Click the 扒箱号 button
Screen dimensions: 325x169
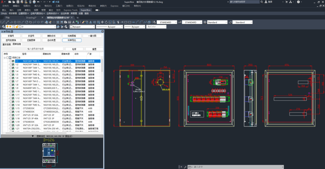[11, 36]
